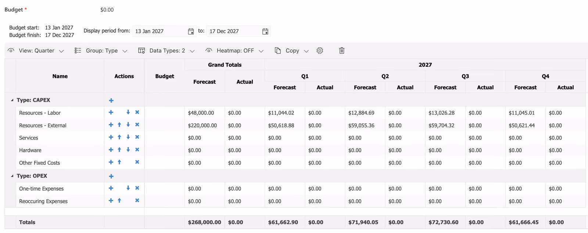Viewport: 588px width, 233px height.
Task: Click the plus icon on Resources - External row
Action: point(111,125)
